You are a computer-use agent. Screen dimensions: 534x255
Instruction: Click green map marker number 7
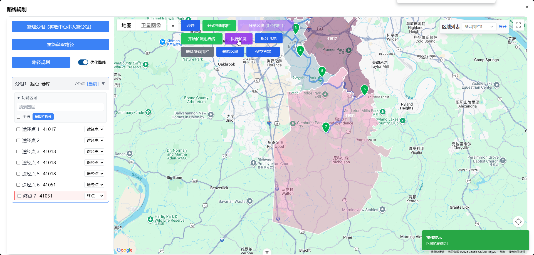(x=326, y=127)
